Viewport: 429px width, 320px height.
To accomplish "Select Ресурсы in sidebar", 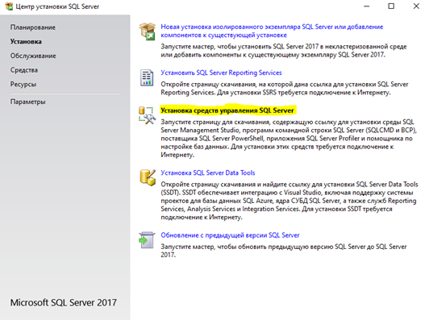I will click(x=23, y=85).
